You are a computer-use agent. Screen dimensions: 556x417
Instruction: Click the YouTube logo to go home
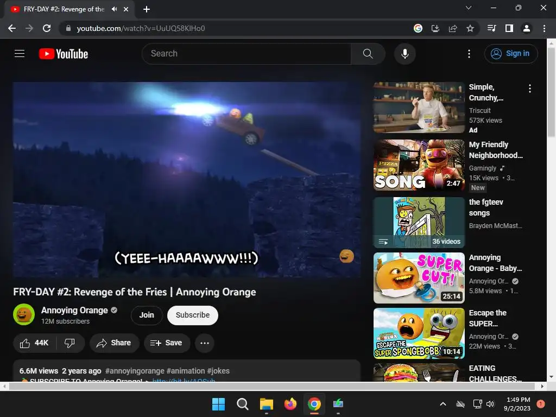click(x=64, y=54)
